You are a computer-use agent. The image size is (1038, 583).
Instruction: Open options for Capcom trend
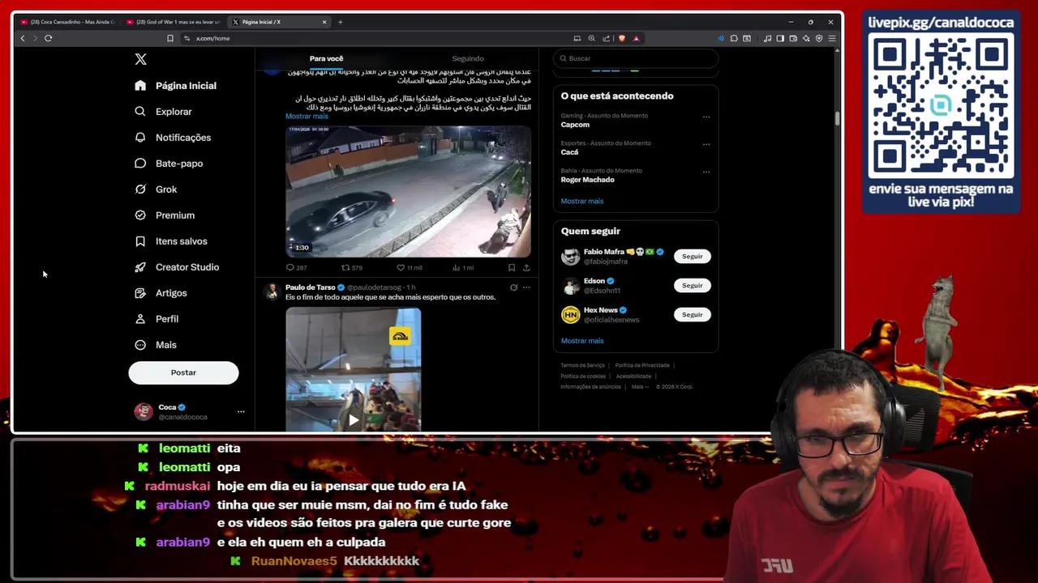pos(706,117)
